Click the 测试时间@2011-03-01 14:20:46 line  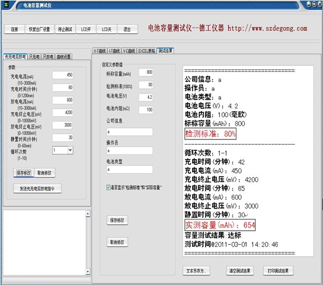point(231,245)
